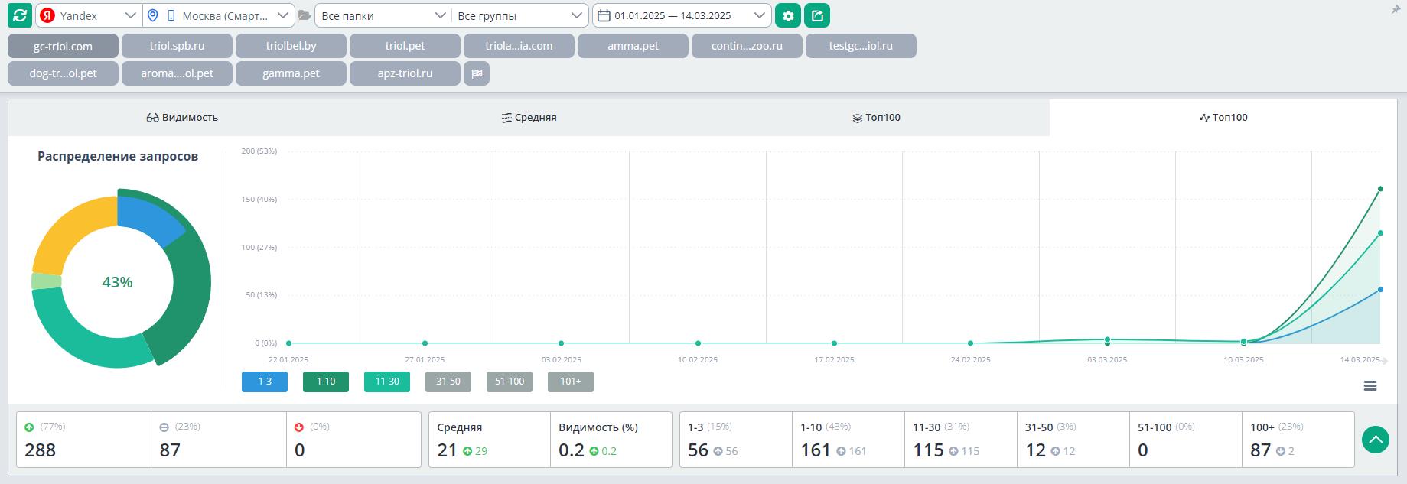Select the amma.pet project
Screen dimensions: 1407x484
[633, 46]
